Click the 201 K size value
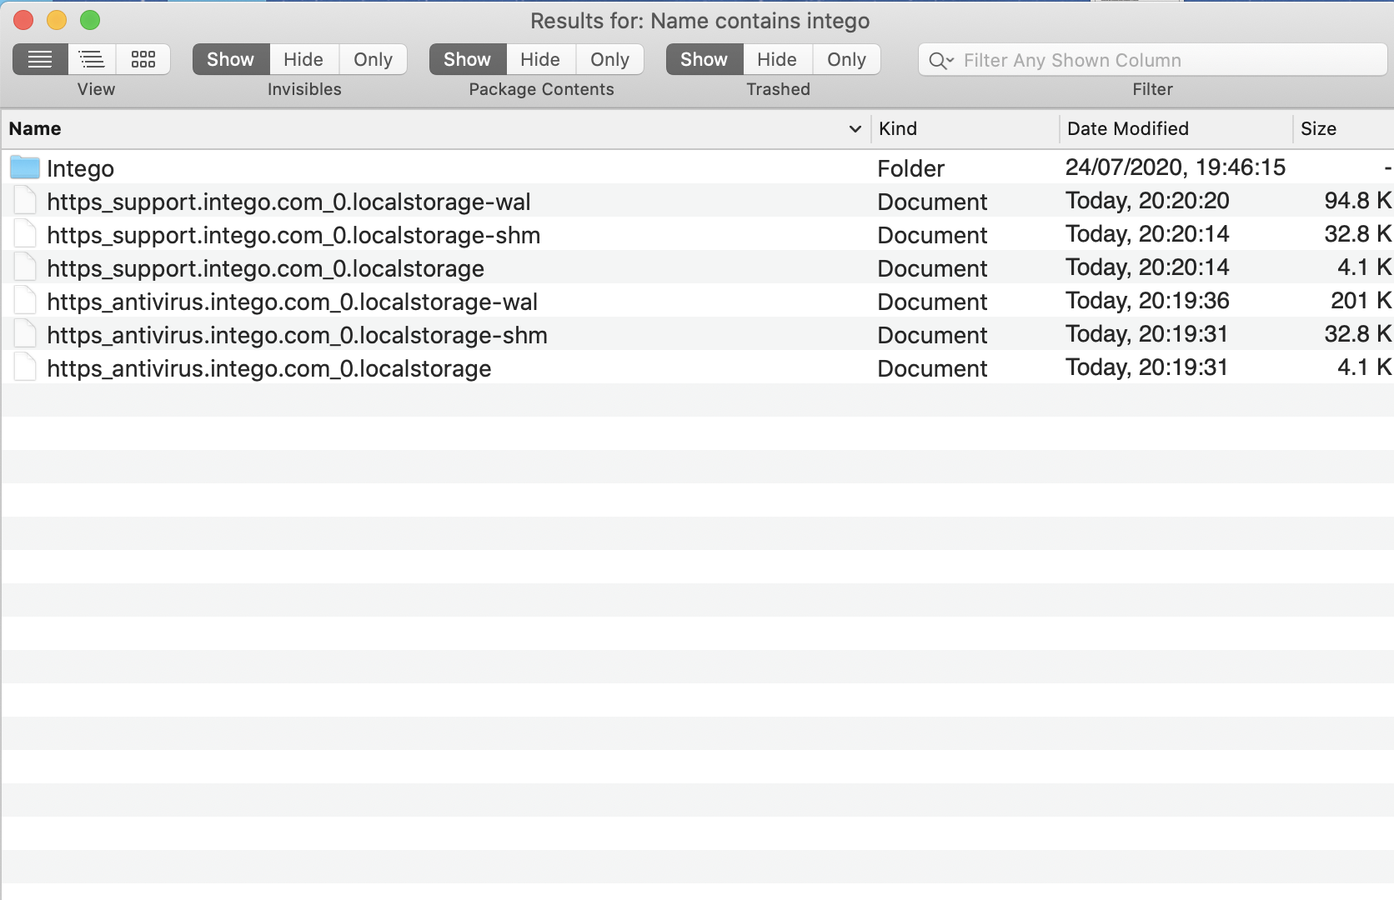 (x=1361, y=301)
